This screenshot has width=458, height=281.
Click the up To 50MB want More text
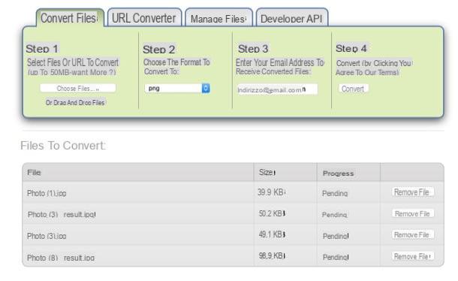(72, 72)
